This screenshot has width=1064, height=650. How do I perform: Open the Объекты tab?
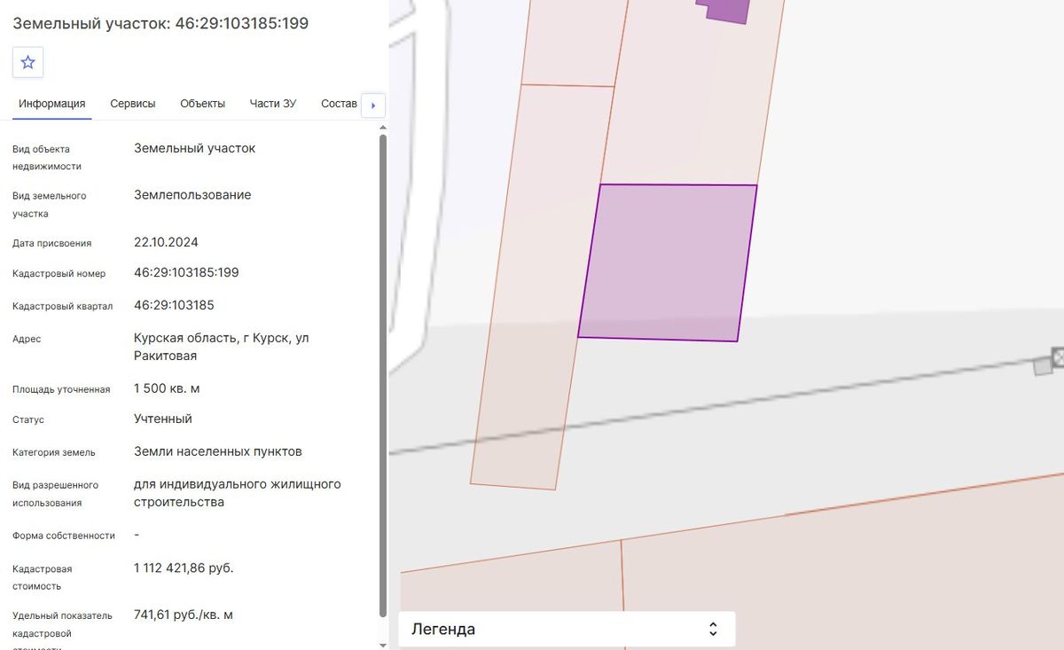coord(202,104)
